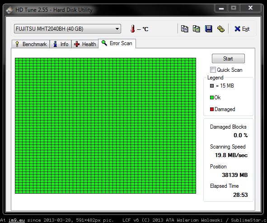Switch to the Health tab
This screenshot has width=267, height=223.
point(85,44)
